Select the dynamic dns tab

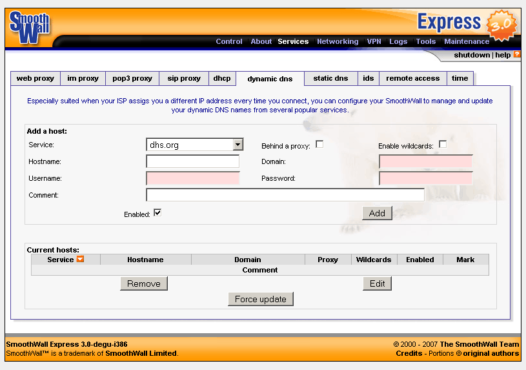pos(270,79)
